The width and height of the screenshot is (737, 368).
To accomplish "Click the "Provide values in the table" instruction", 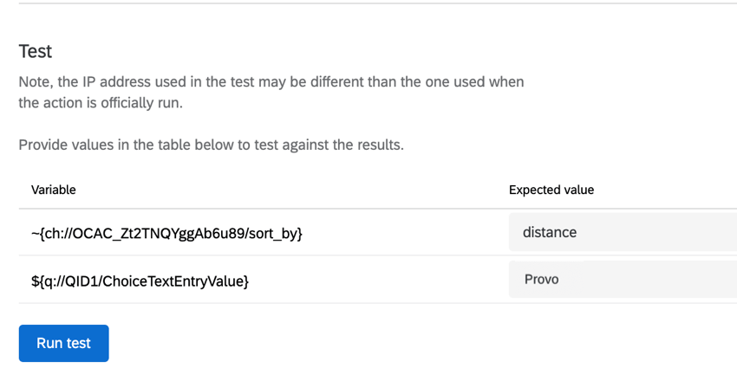I will click(x=211, y=145).
